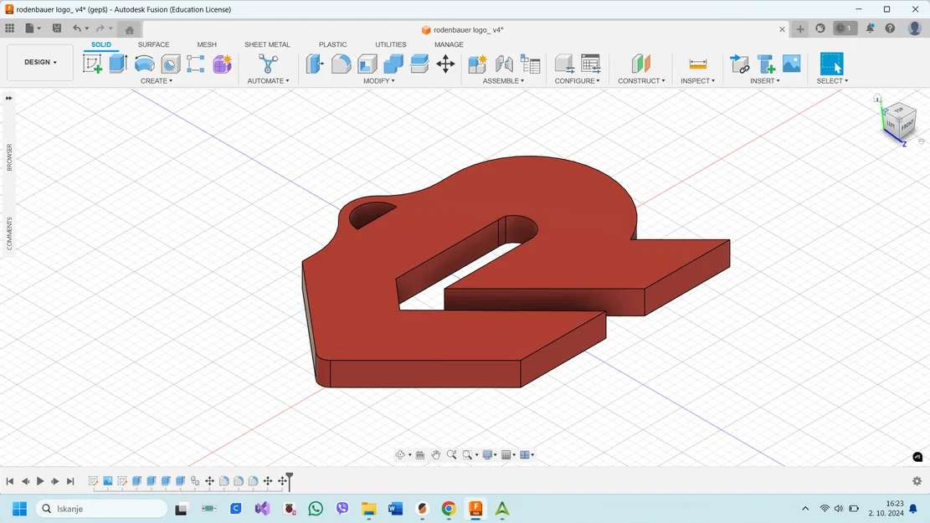Select the Create Sketch tool
The height and width of the screenshot is (523, 930).
(x=92, y=64)
